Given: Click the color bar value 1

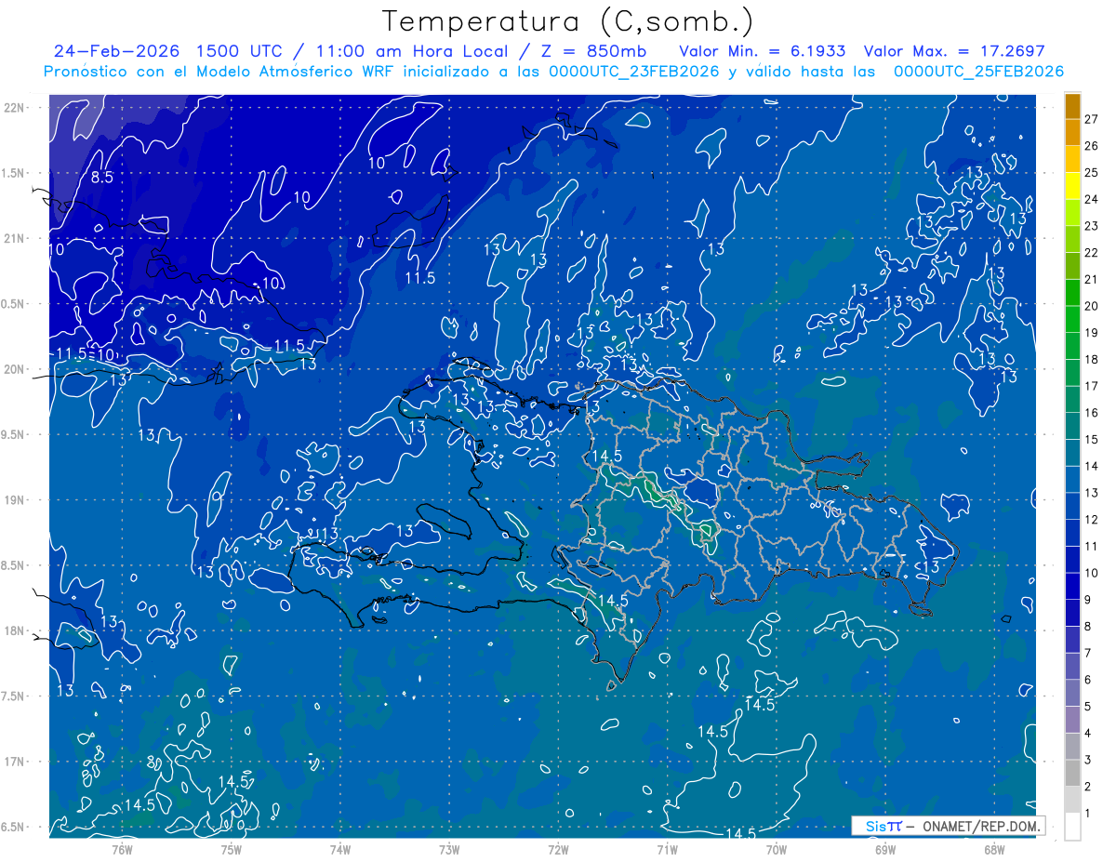Looking at the screenshot, I should (1087, 814).
